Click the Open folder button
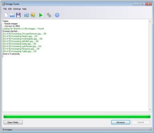Screen dimensions: 154x133 tap(13, 122)
